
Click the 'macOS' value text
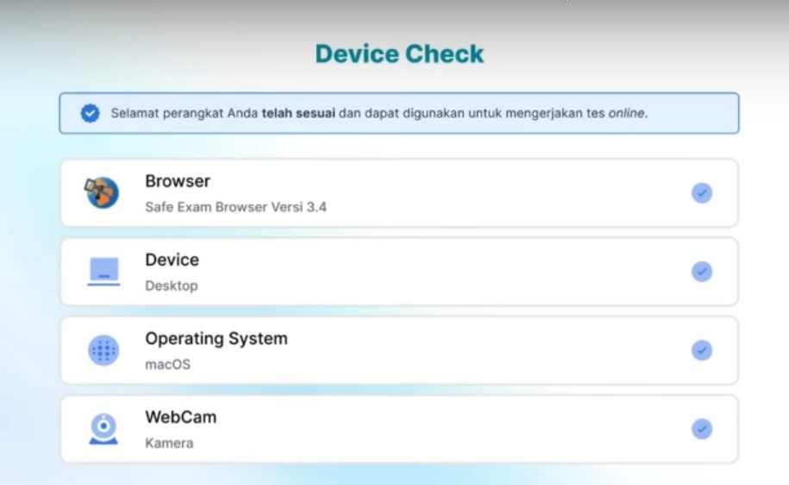[167, 364]
